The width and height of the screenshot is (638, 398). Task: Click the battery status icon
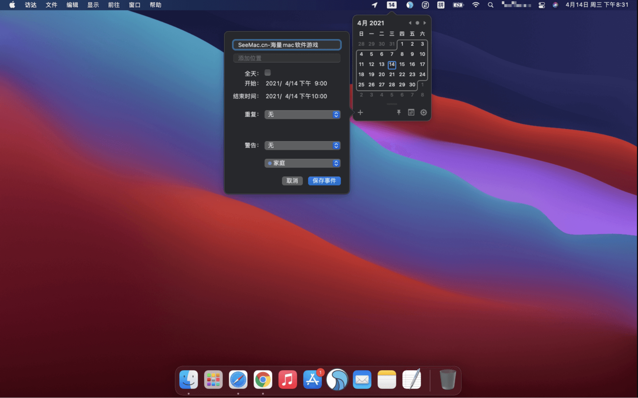pyautogui.click(x=458, y=5)
